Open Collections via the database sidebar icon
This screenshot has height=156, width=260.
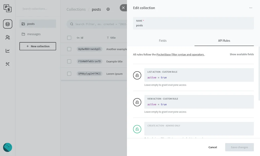(x=7, y=24)
